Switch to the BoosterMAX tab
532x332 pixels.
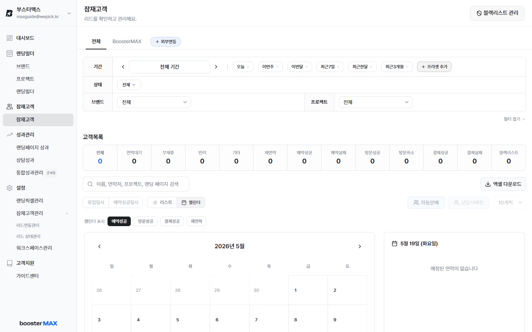(x=127, y=41)
